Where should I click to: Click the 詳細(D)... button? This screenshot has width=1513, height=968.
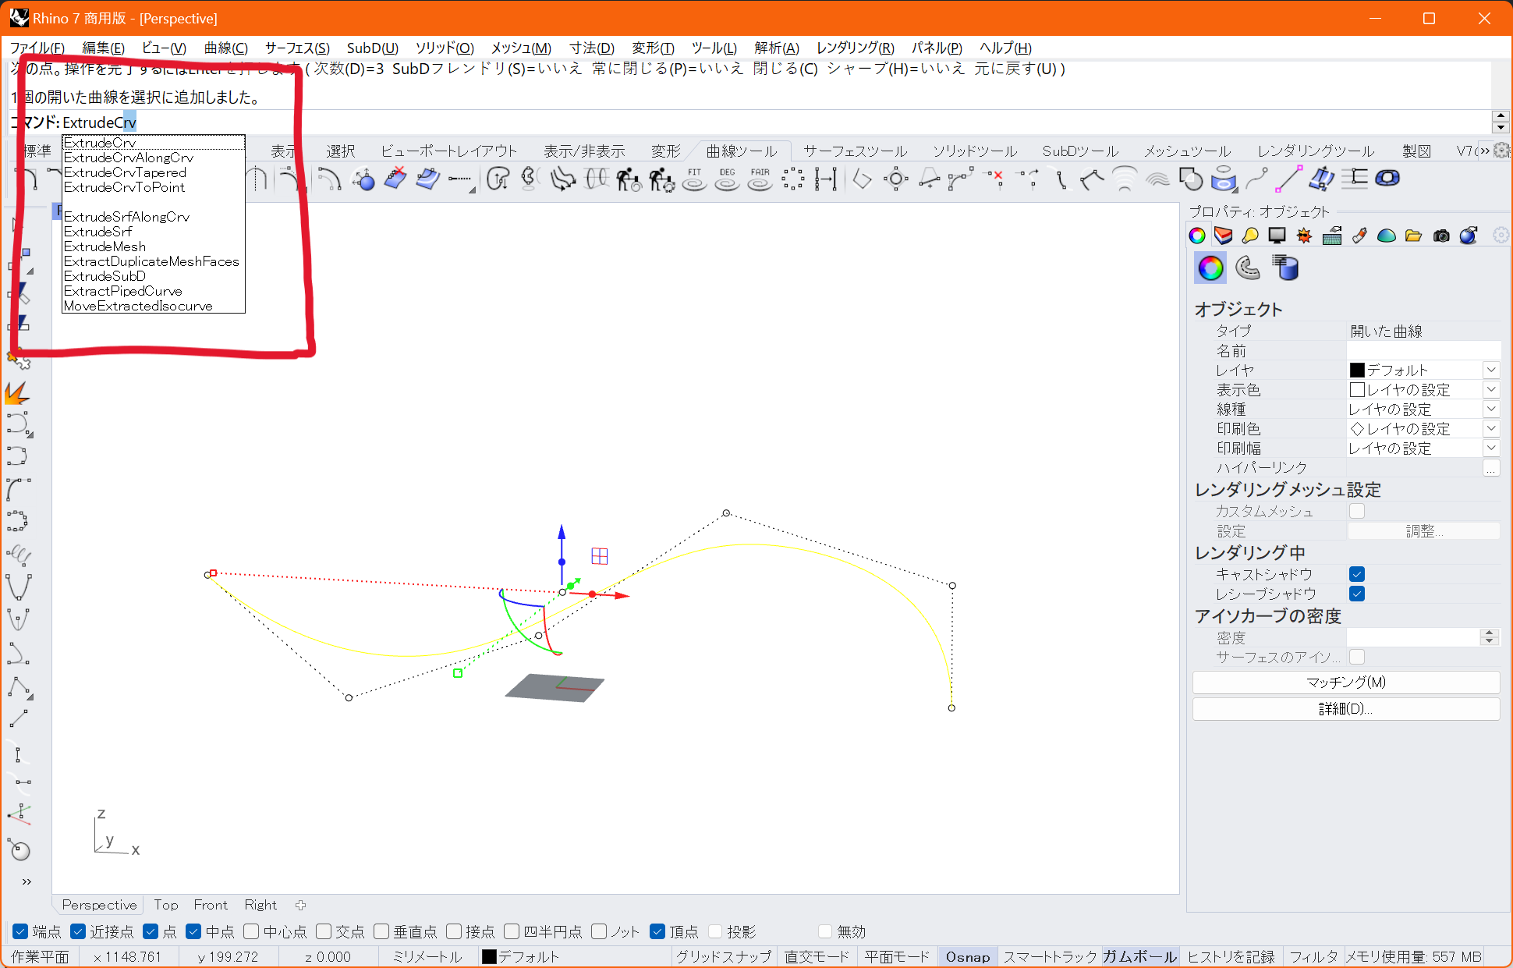1345,709
